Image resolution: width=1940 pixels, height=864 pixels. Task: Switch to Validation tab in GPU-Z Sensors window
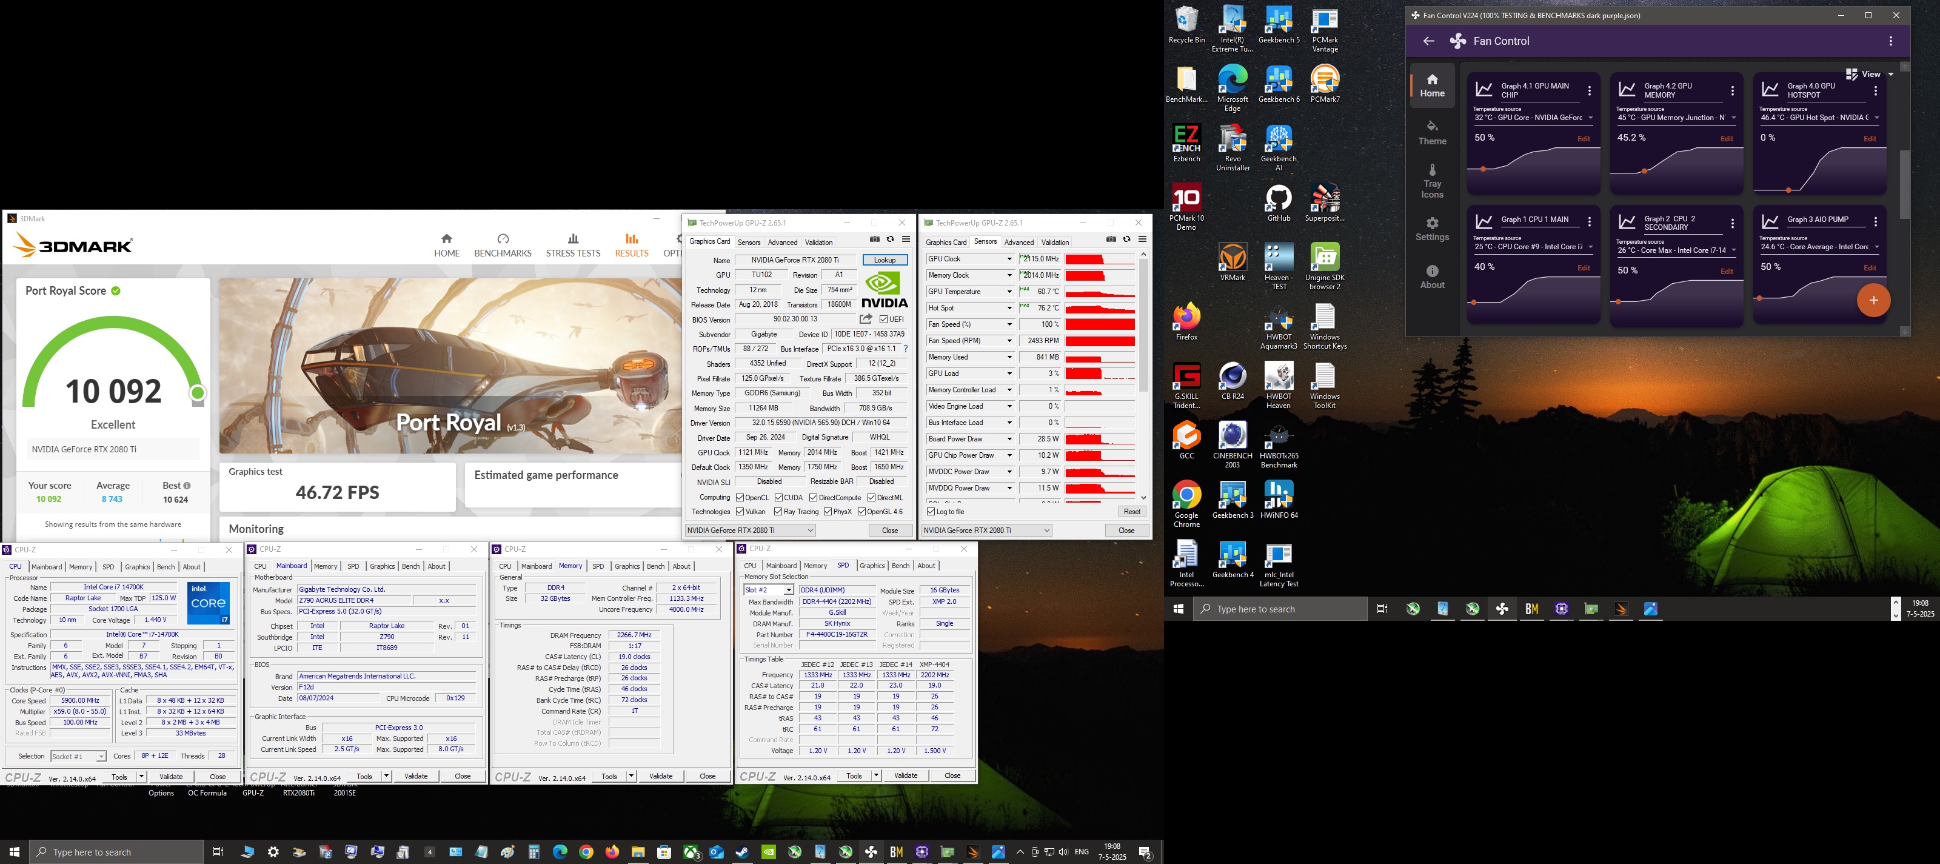1055,243
